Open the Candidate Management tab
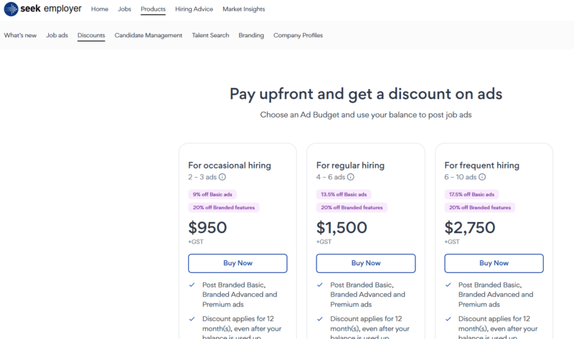This screenshot has width=574, height=339. click(x=149, y=35)
